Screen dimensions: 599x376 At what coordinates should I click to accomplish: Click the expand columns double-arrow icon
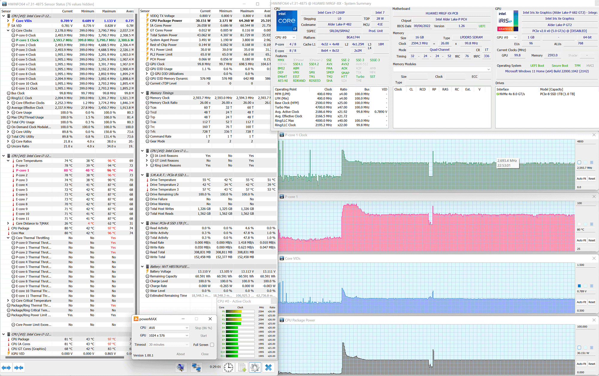[6, 368]
